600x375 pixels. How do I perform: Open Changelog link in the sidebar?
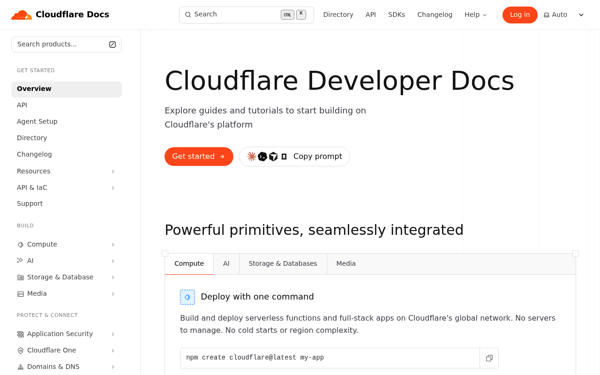coord(67,155)
